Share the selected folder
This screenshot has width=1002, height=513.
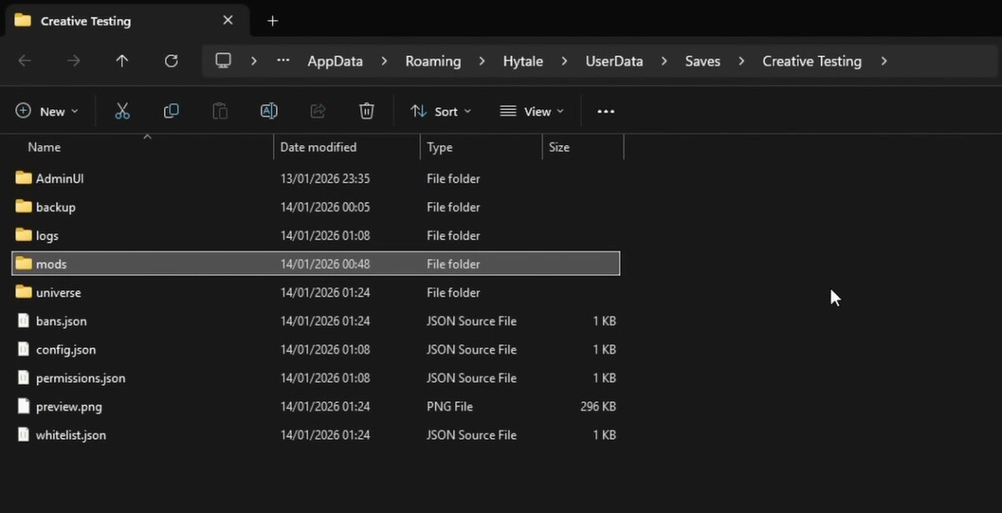(x=317, y=110)
